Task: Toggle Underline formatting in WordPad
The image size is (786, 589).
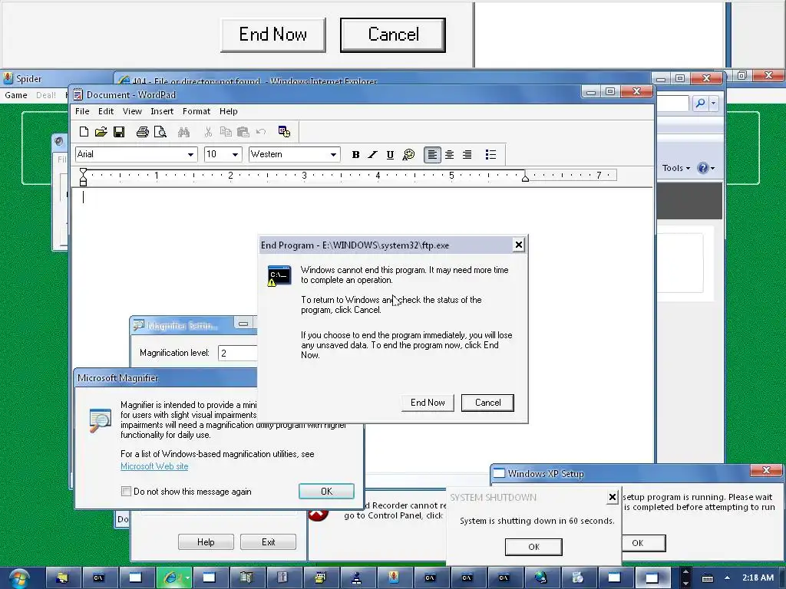Action: coord(390,155)
